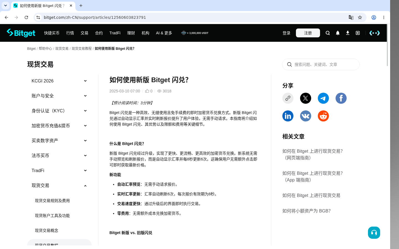The height and width of the screenshot is (249, 399).
Task: Click the Bitget logo in header
Action: [21, 33]
